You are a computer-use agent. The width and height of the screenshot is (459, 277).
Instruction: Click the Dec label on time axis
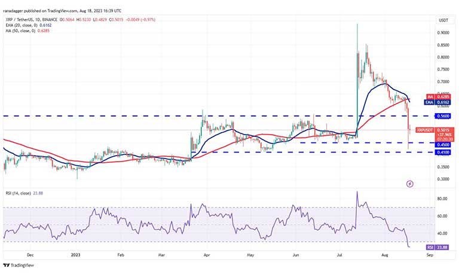click(x=30, y=255)
